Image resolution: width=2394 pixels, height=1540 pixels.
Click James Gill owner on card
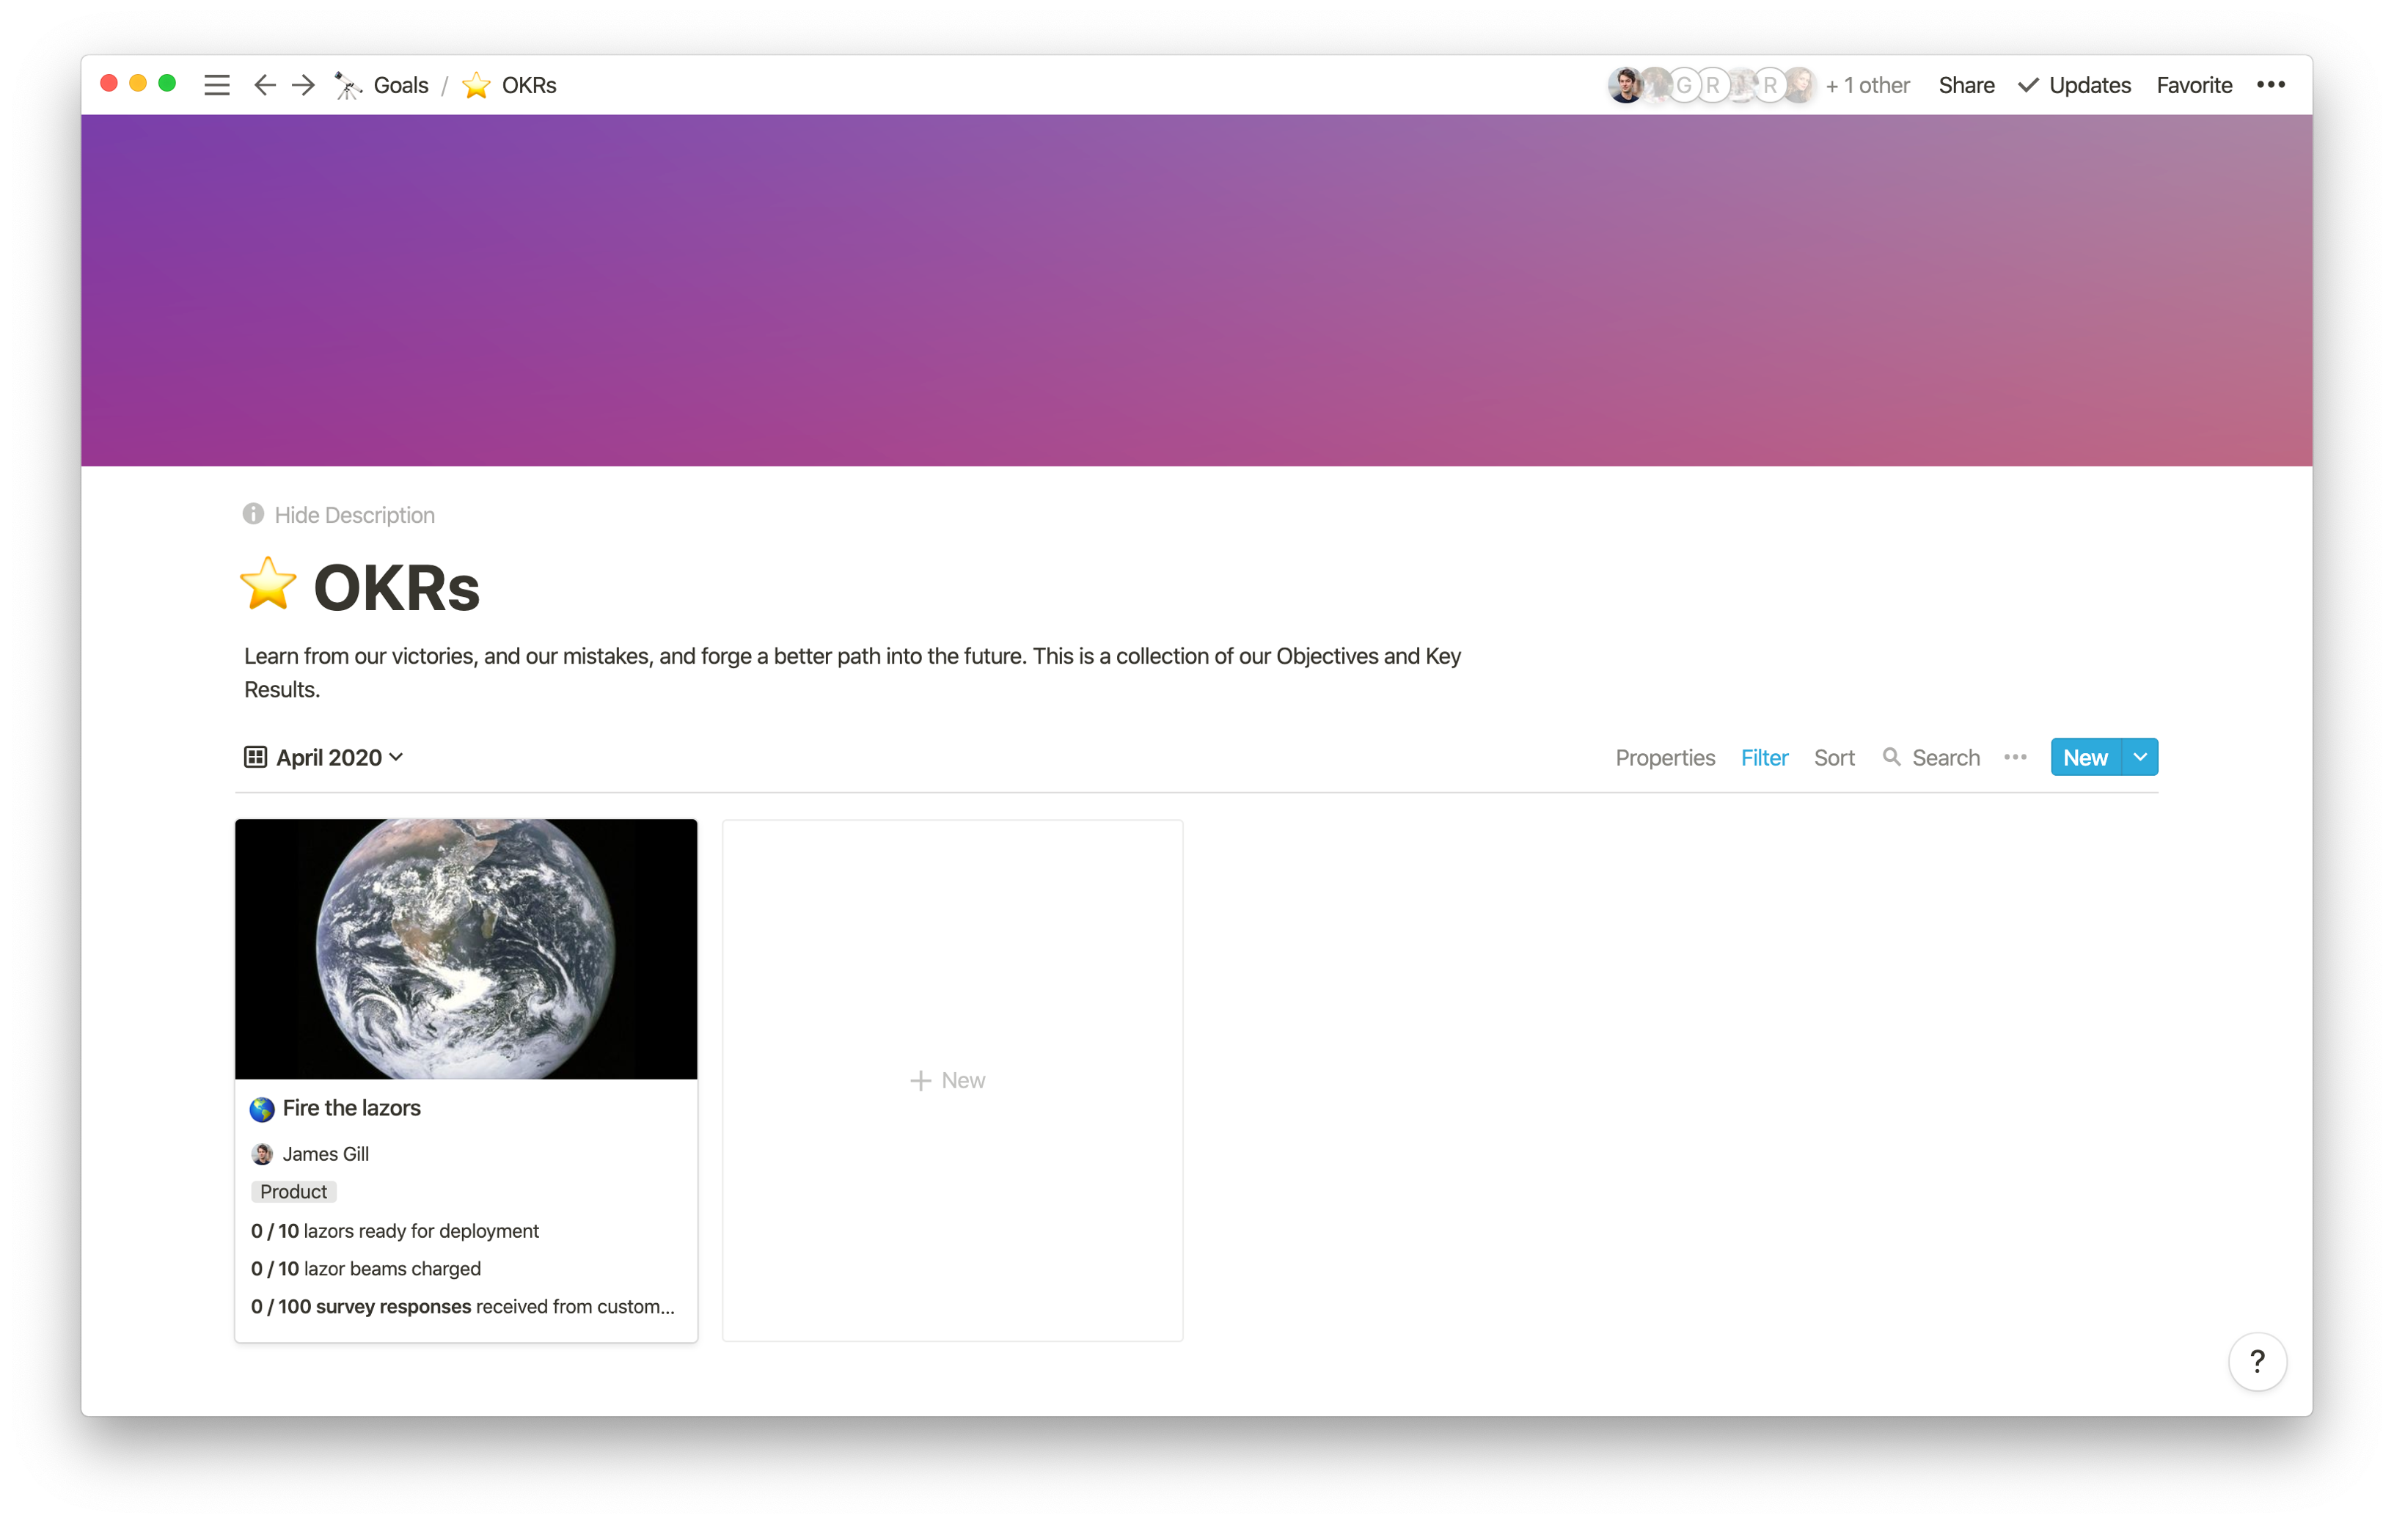310,1154
